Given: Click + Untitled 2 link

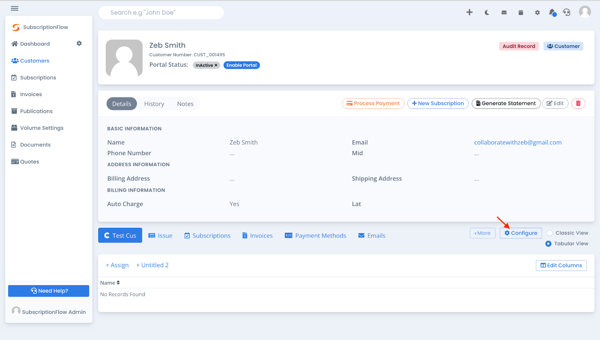Looking at the screenshot, I should pos(152,265).
